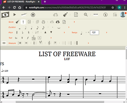
Task: Add boxed rehearsal letter A
Action: coord(40,38)
